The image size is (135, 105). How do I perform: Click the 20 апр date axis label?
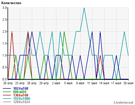click(x=8, y=83)
